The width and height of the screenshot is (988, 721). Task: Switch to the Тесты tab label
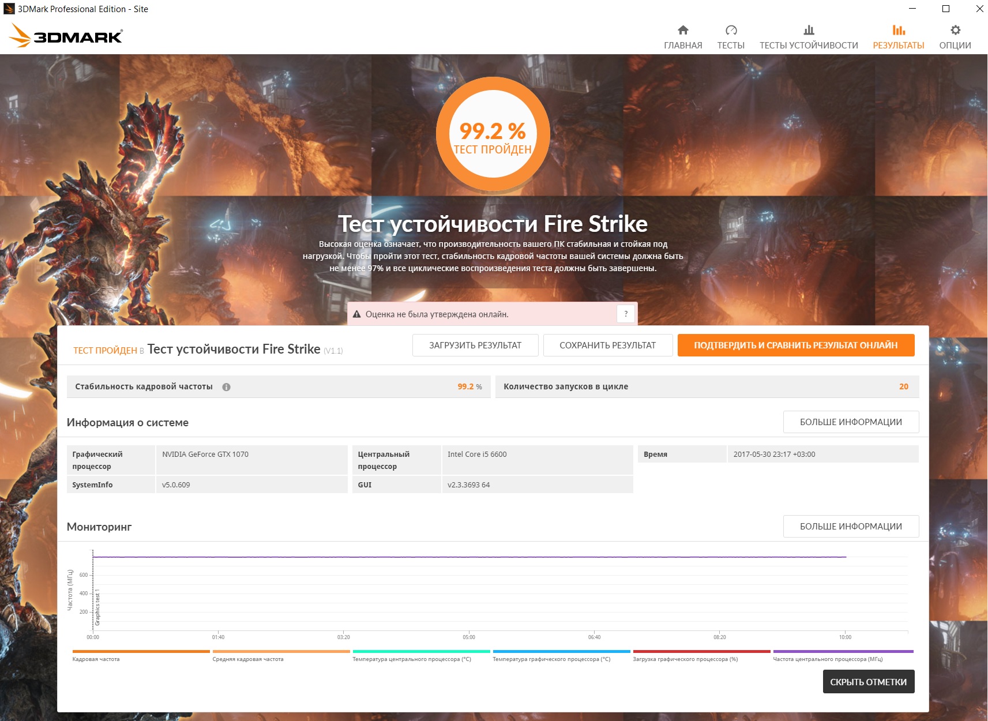pyautogui.click(x=731, y=46)
